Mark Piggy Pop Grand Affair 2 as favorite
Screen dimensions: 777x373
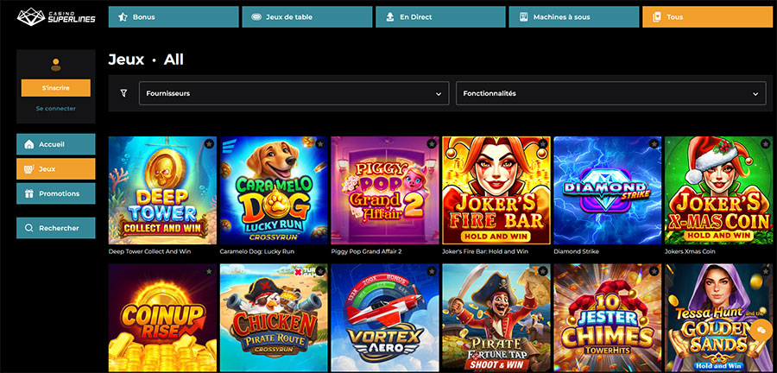tap(432, 143)
